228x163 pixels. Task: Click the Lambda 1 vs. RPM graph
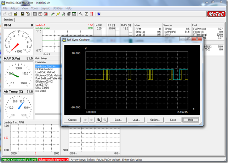[x=35, y=138]
